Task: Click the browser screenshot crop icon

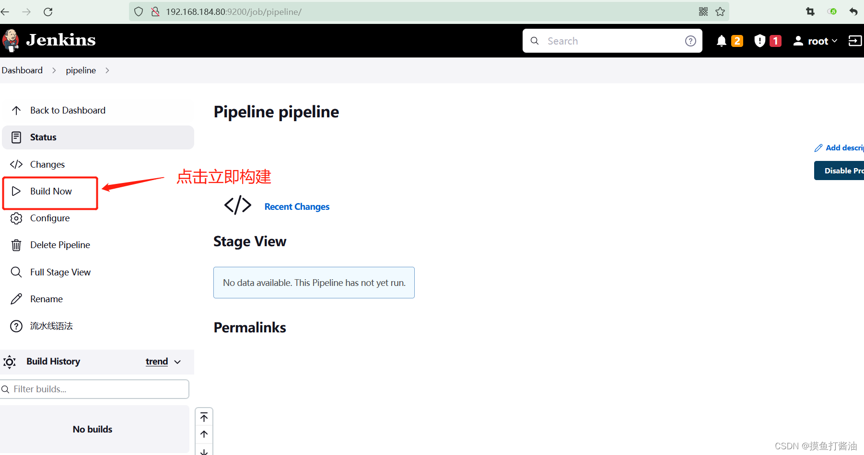Action: pos(810,11)
